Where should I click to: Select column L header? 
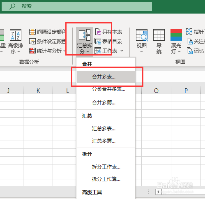tap(64, 90)
